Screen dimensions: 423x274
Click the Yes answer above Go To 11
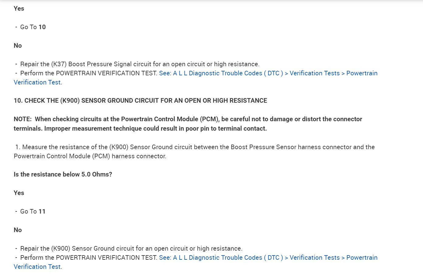[x=19, y=193]
